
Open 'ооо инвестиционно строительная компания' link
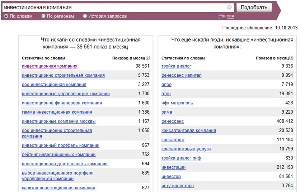[57, 133]
